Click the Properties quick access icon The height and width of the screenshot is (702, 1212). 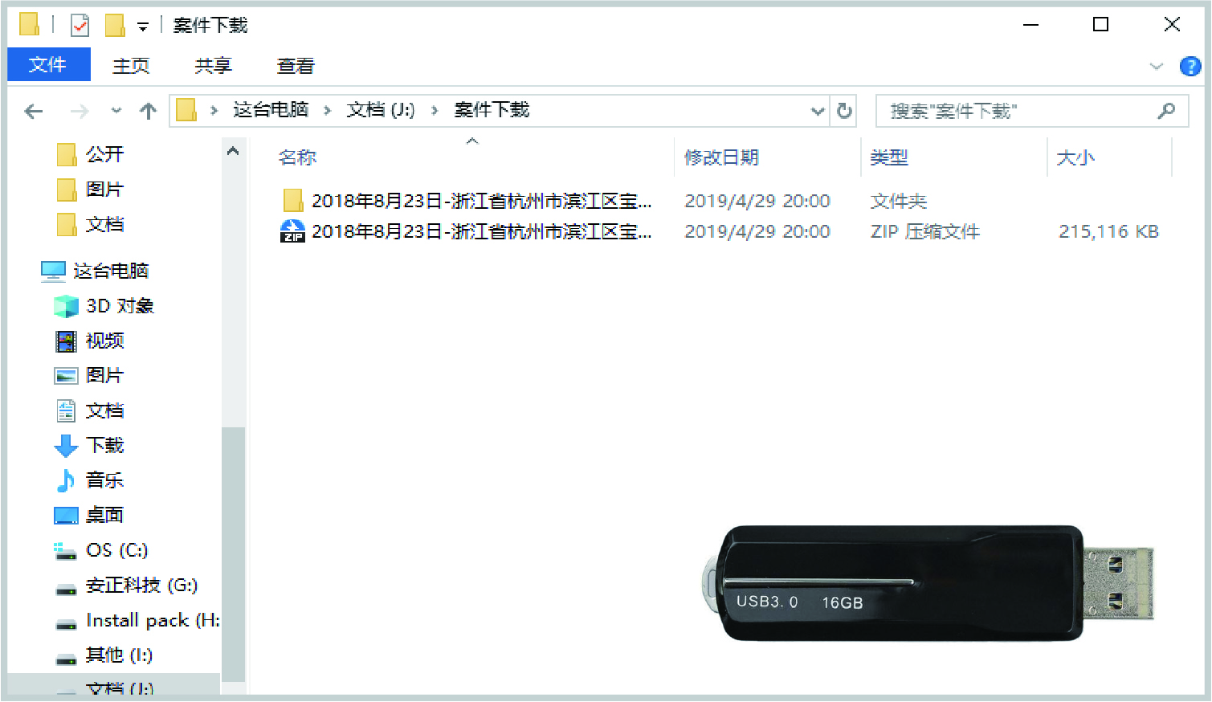[80, 26]
